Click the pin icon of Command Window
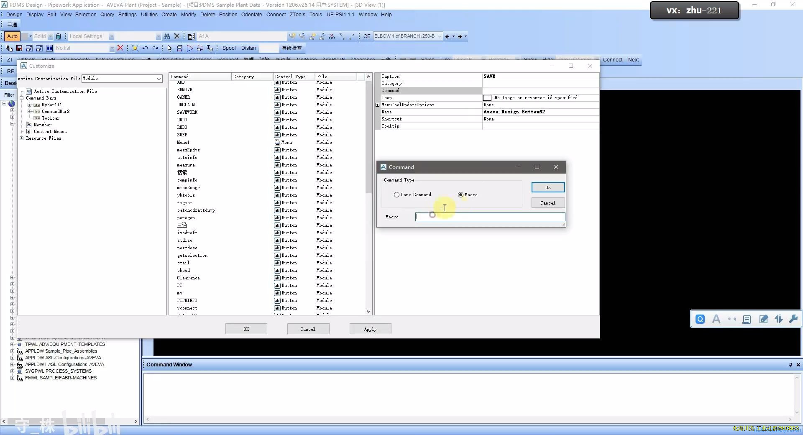Screen dimensions: 803x435 (790, 365)
